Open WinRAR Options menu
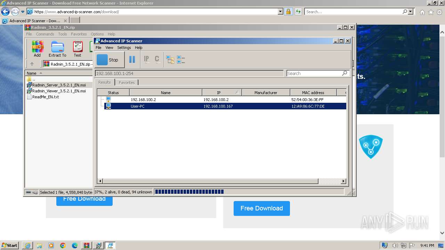The width and height of the screenshot is (445, 250). tap(97, 34)
